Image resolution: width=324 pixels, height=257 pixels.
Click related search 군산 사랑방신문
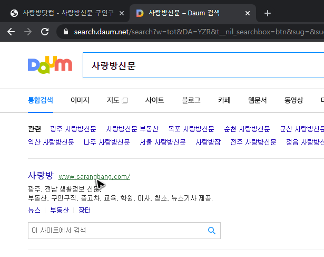coord(302,129)
